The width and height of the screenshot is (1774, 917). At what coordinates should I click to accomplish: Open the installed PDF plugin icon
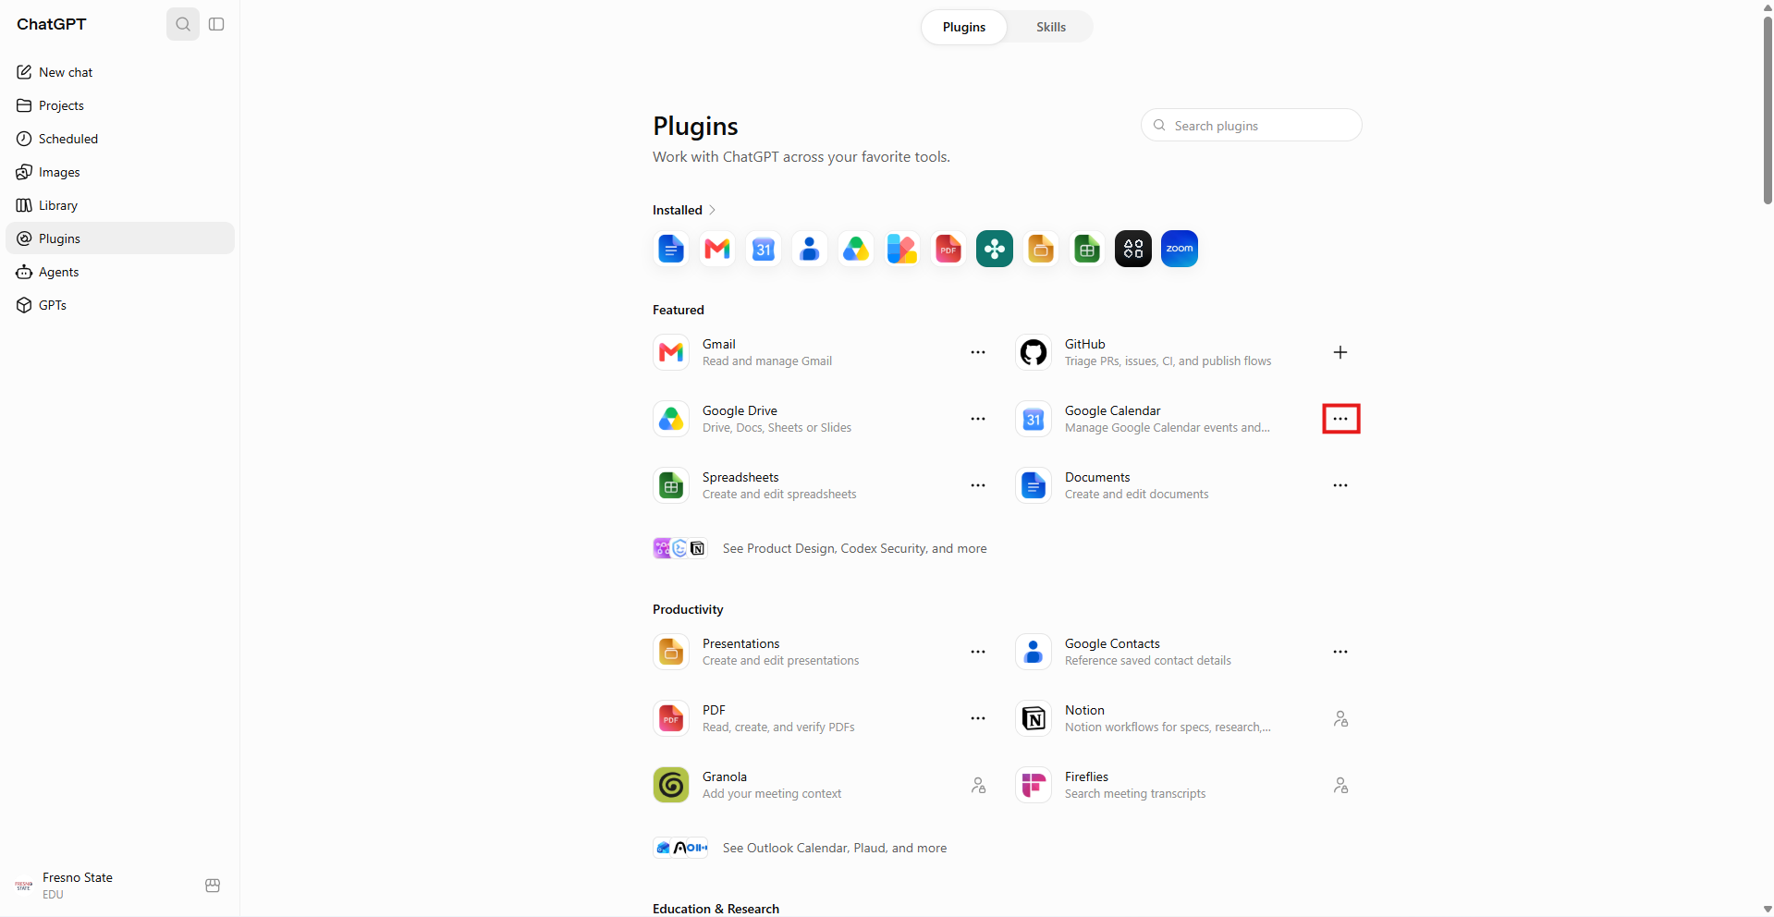click(948, 249)
